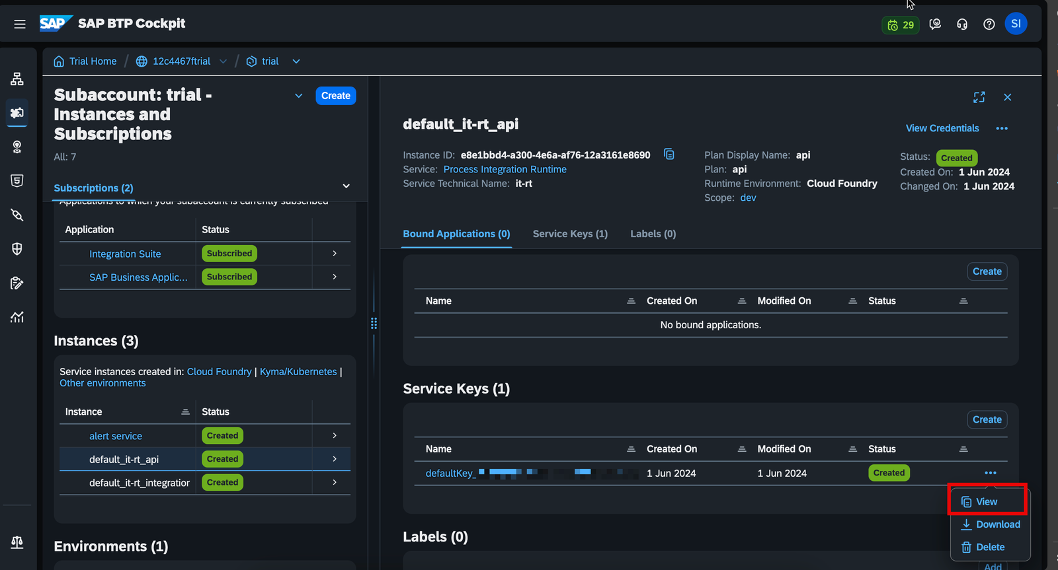Copy the Instance ID to clipboard
1058x570 pixels.
669,155
